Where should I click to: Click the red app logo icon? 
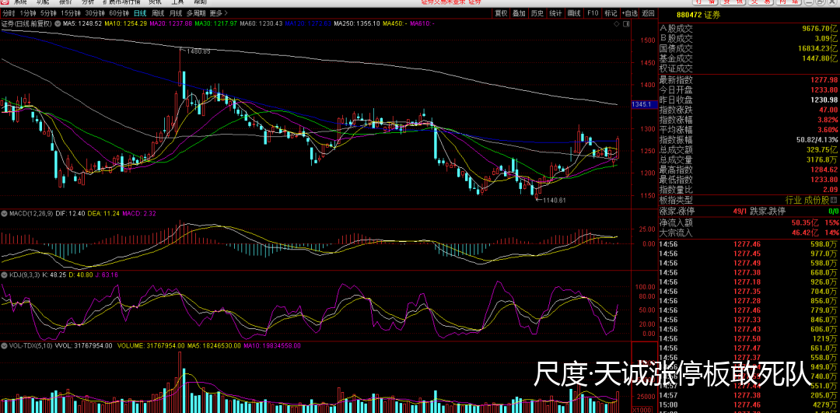coord(6,2)
